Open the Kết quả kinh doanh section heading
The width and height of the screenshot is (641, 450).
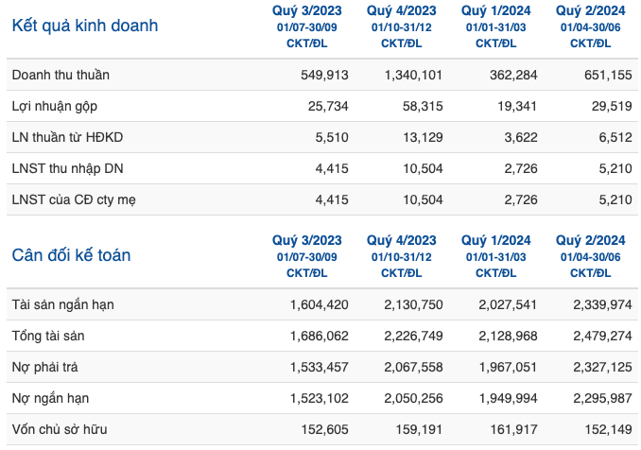coord(85,26)
